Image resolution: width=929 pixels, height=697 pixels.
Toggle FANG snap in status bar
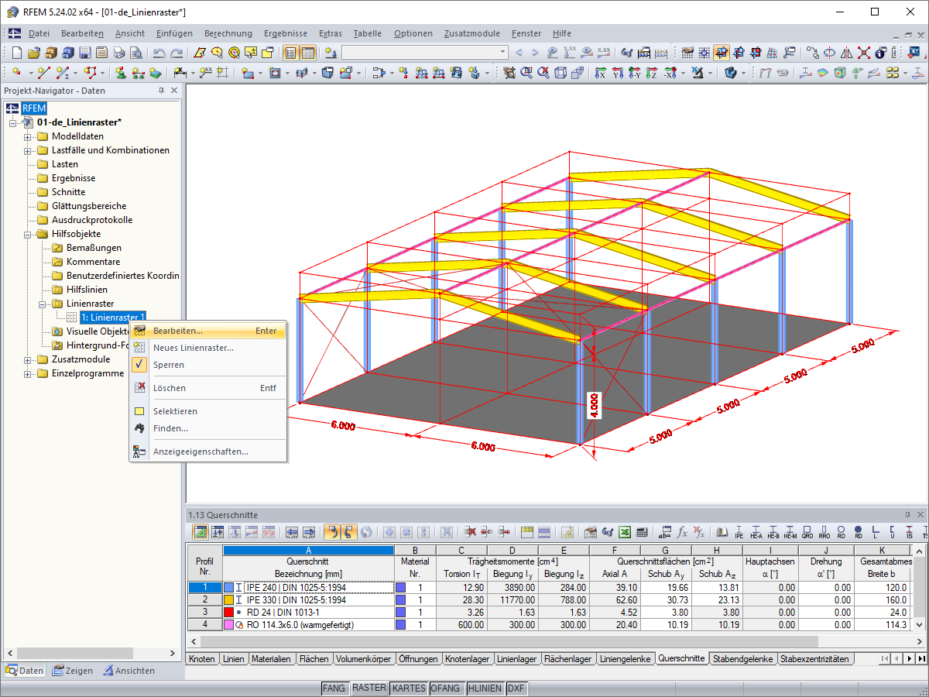point(334,688)
